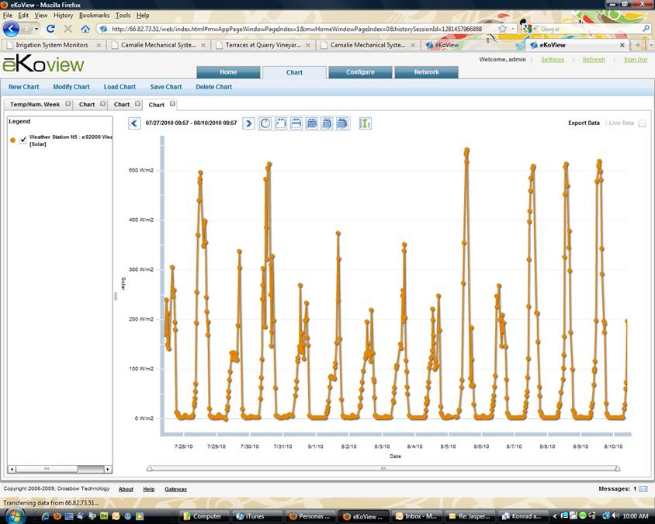
Task: Switch to the Configure tab
Action: pos(360,72)
